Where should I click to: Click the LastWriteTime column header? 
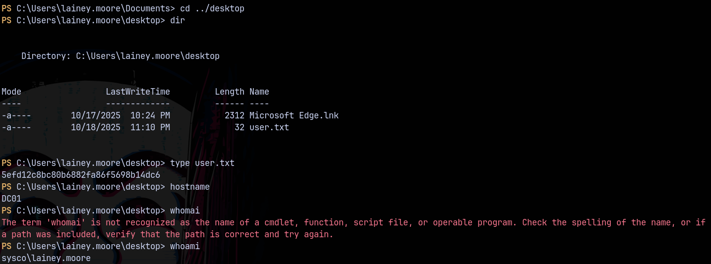point(137,92)
